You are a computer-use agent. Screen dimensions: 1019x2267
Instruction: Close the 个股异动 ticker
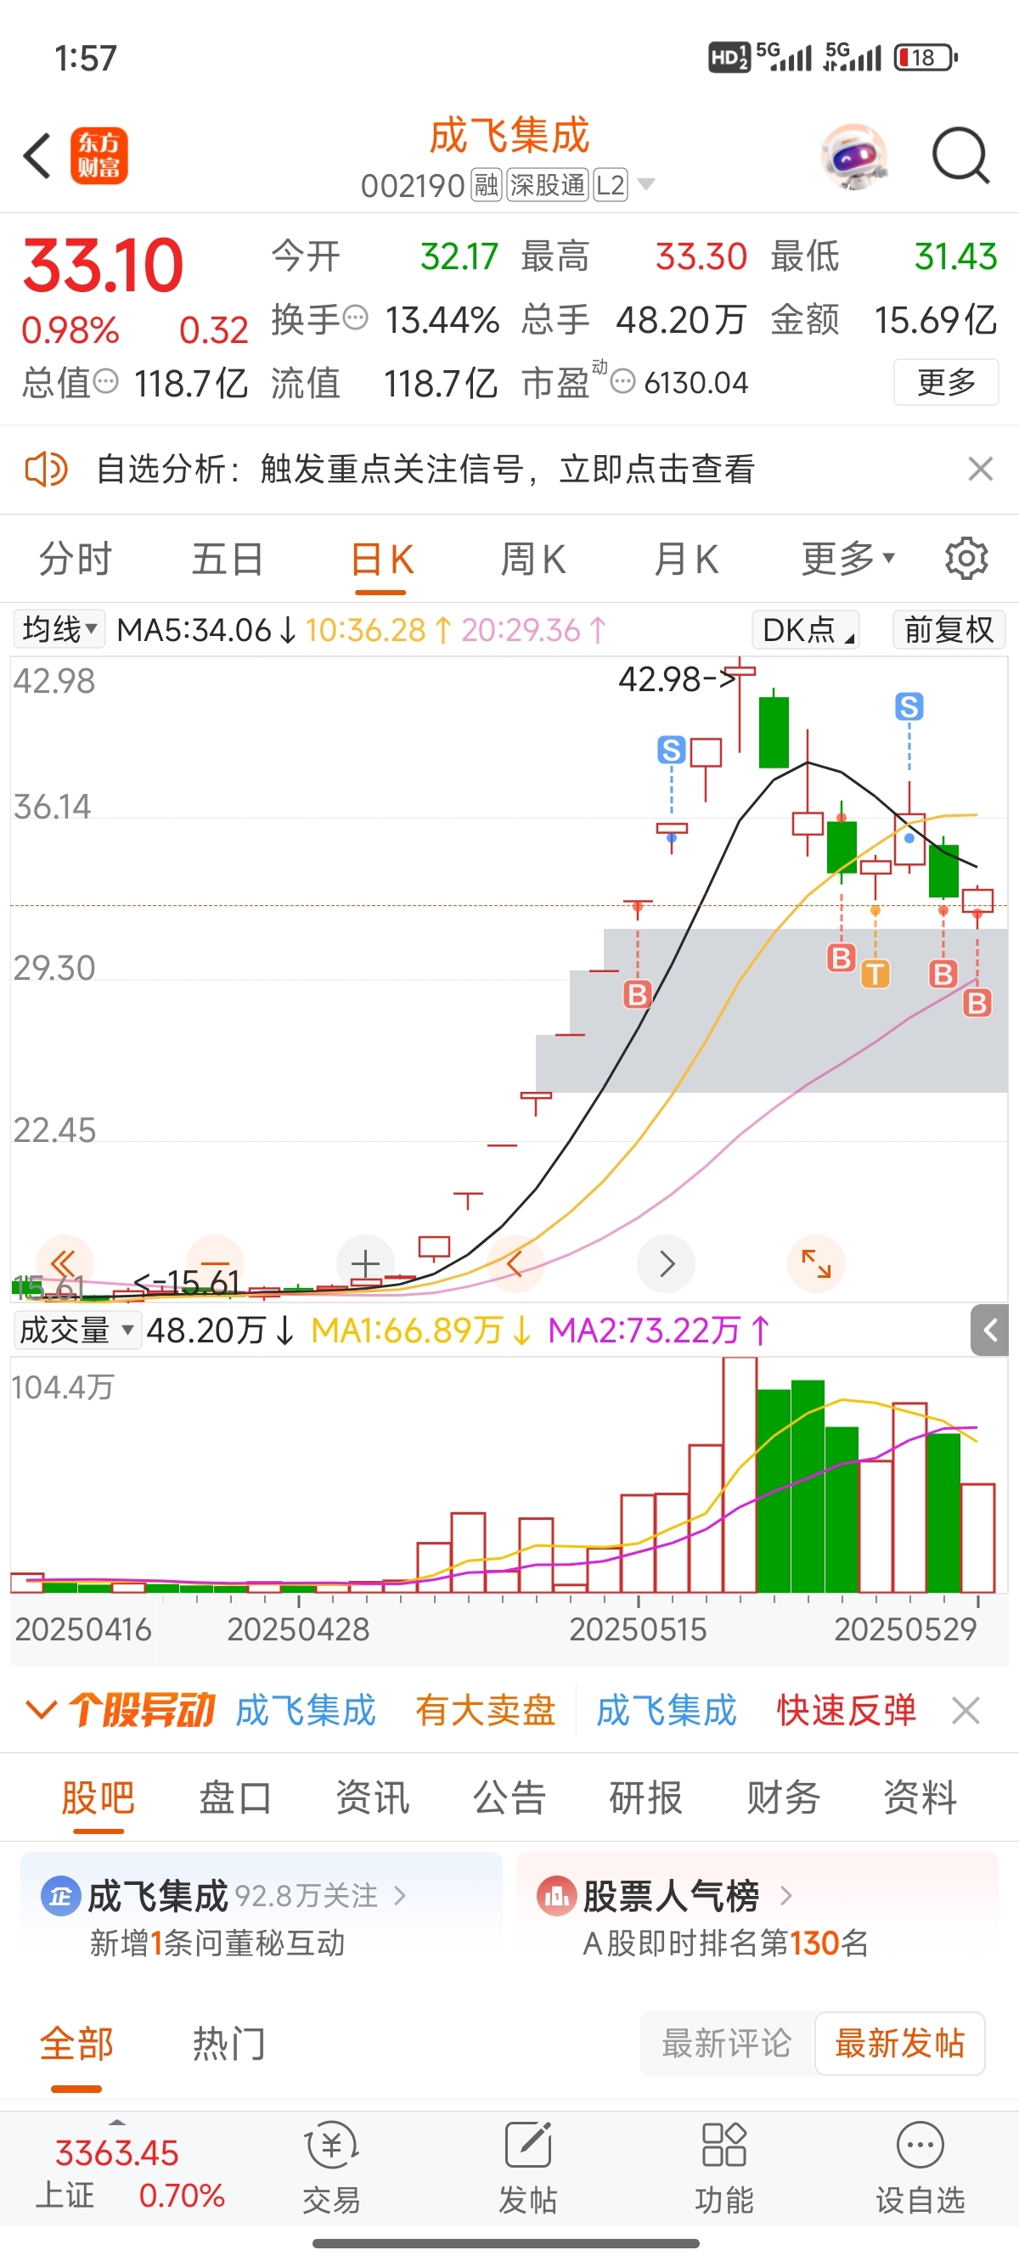966,1711
